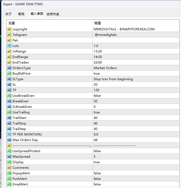Click the integer icon beside SL

pyautogui.click(x=9, y=85)
